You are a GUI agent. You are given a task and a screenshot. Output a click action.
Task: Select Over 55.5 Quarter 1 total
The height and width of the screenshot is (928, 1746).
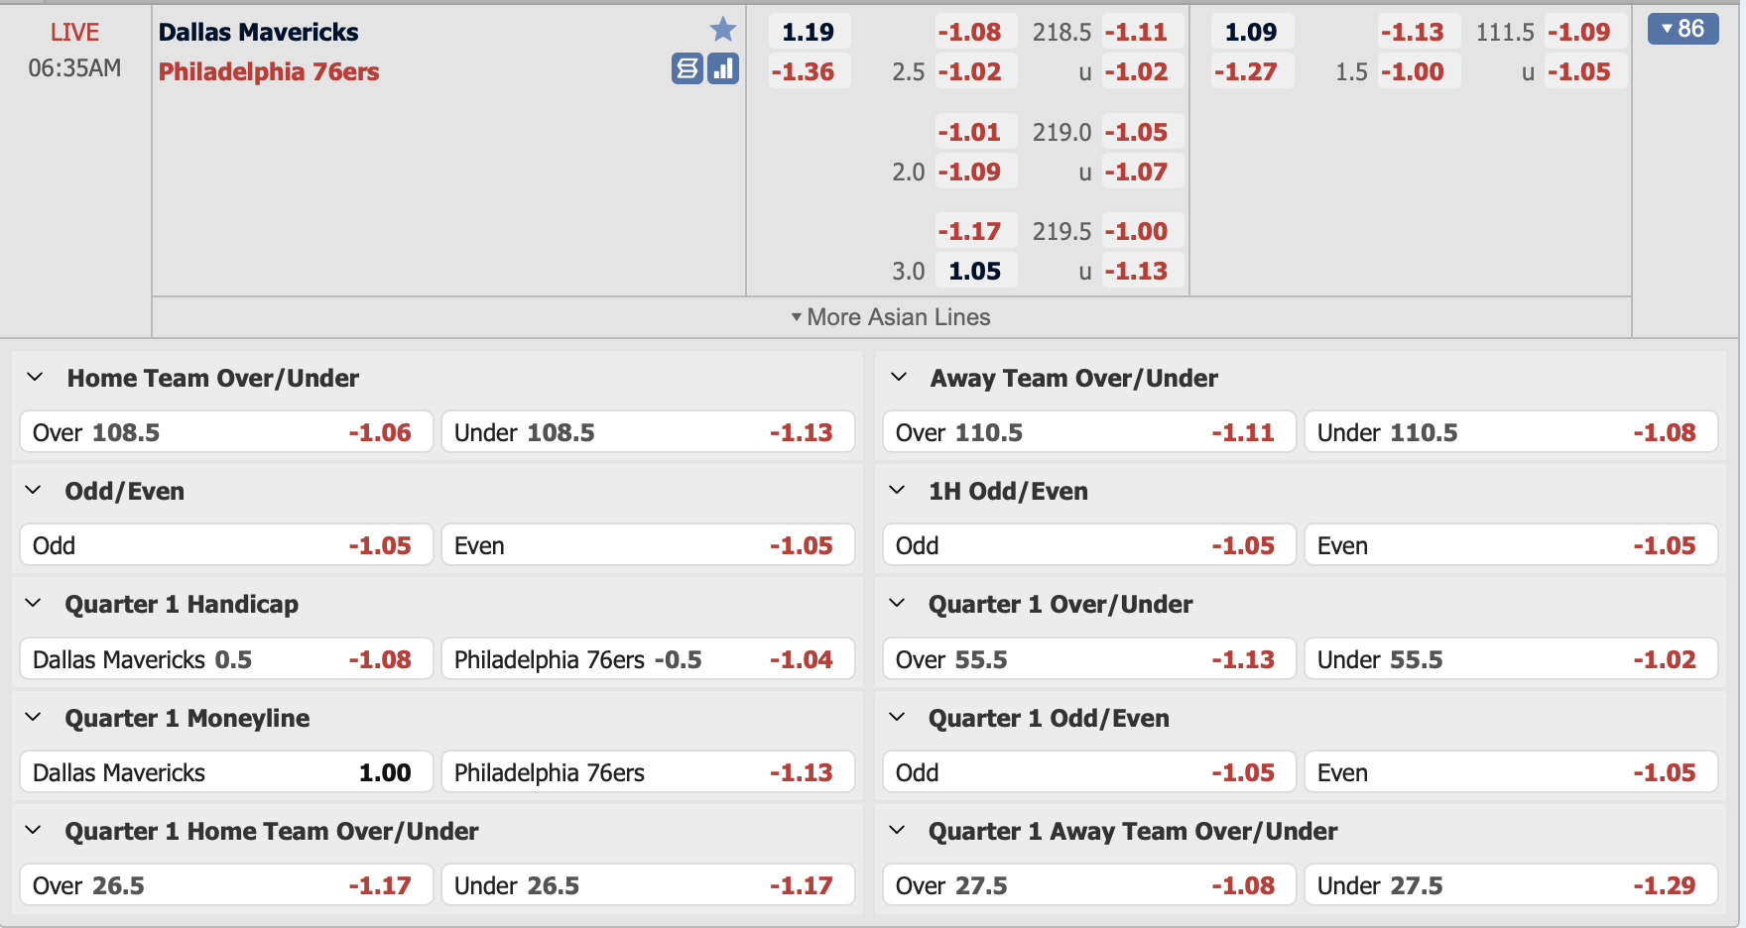(1089, 659)
